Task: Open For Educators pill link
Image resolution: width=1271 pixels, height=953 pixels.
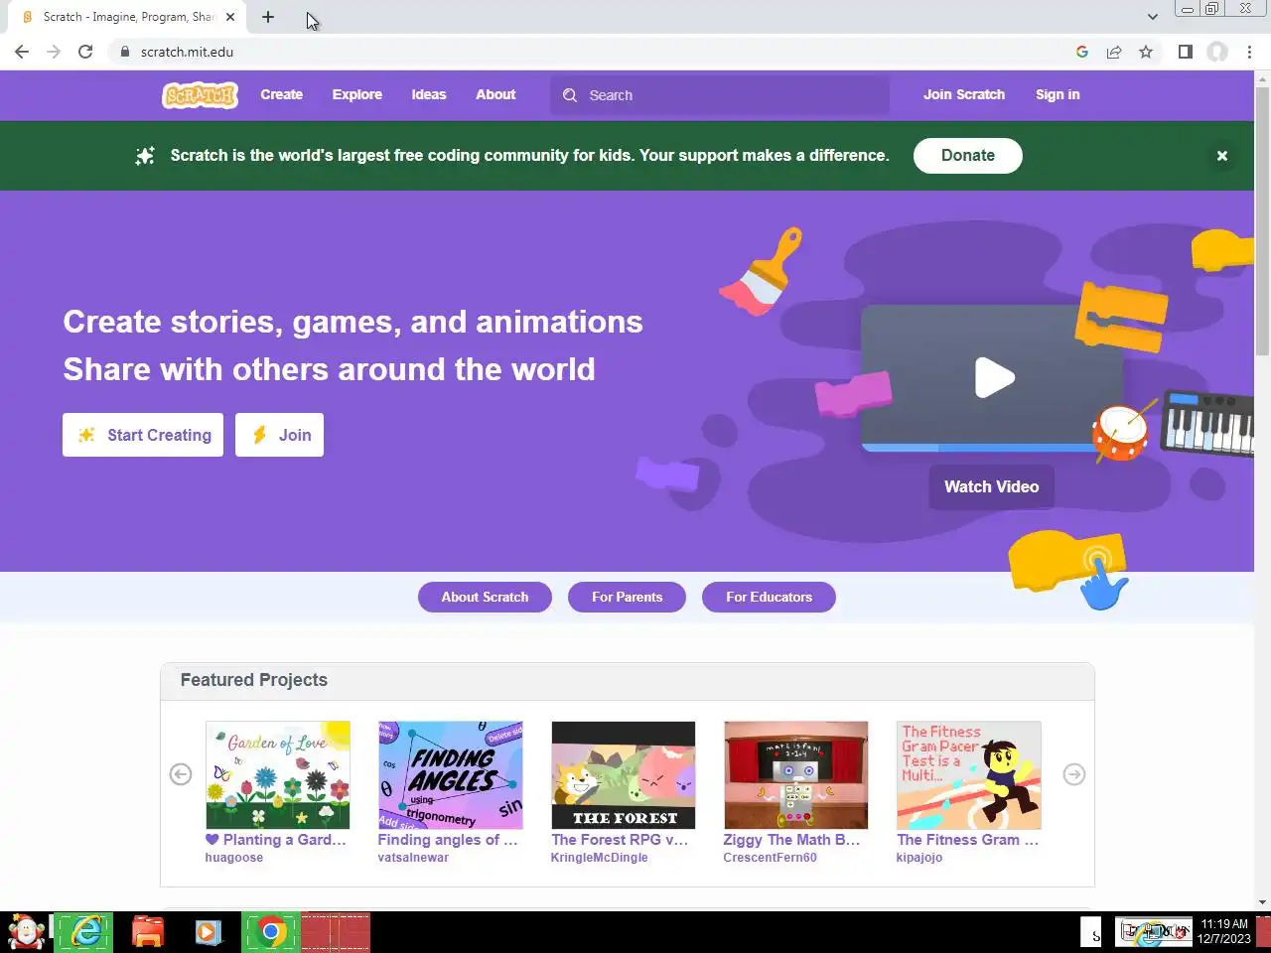Action: [769, 597]
